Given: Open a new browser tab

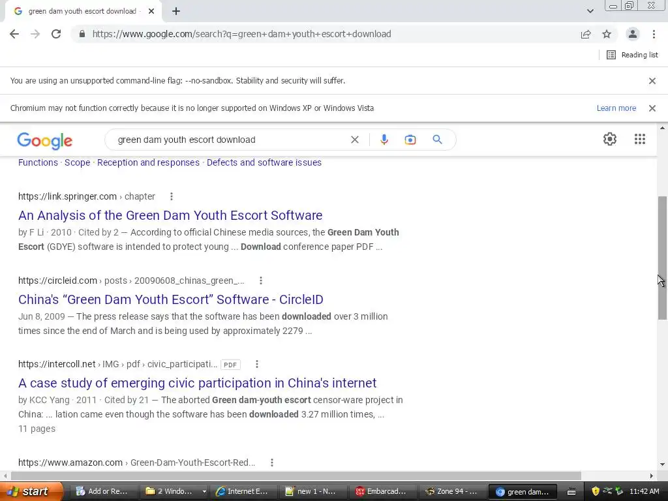Looking at the screenshot, I should 176,11.
